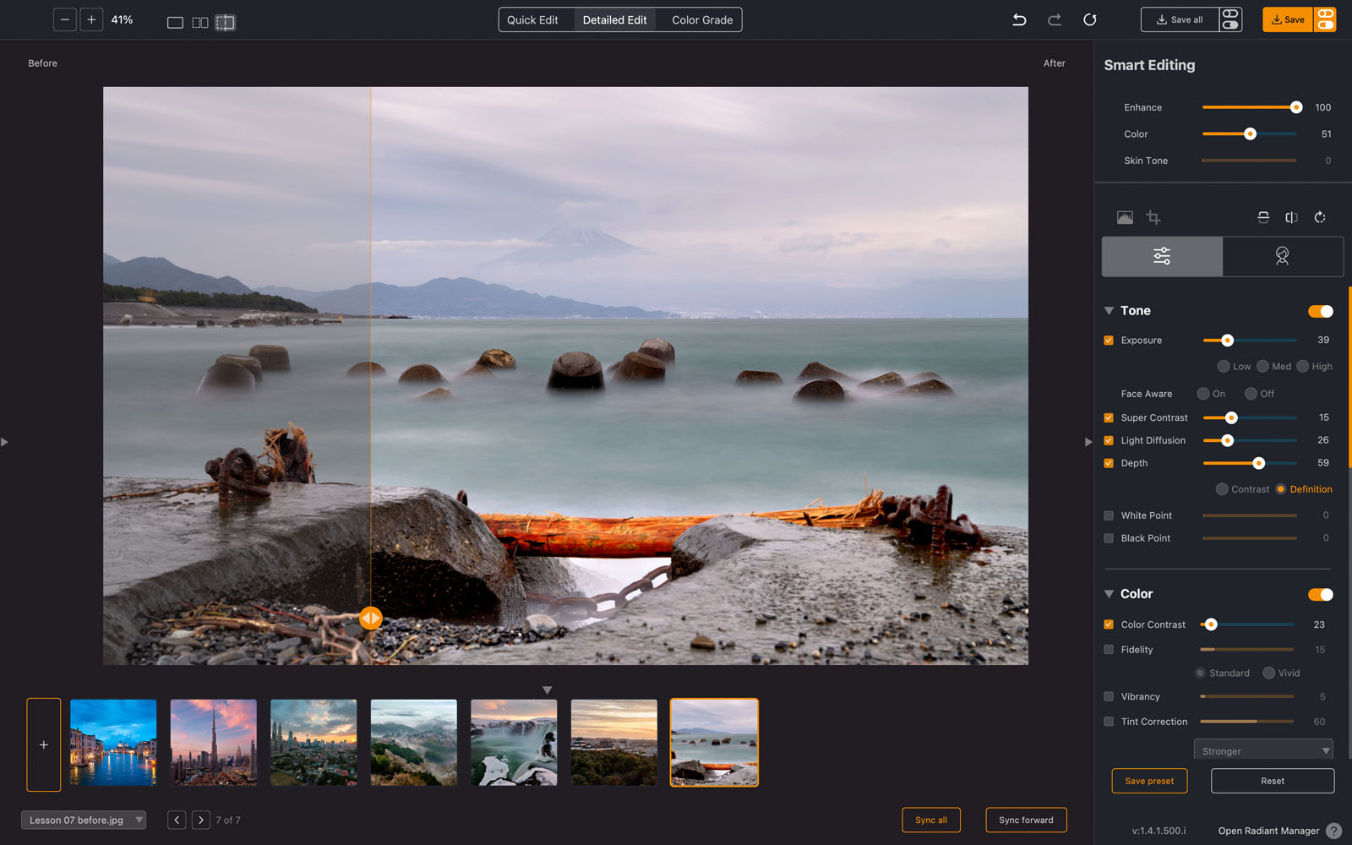Switch to the Quick Edit tab
This screenshot has width=1352, height=845.
click(x=533, y=19)
